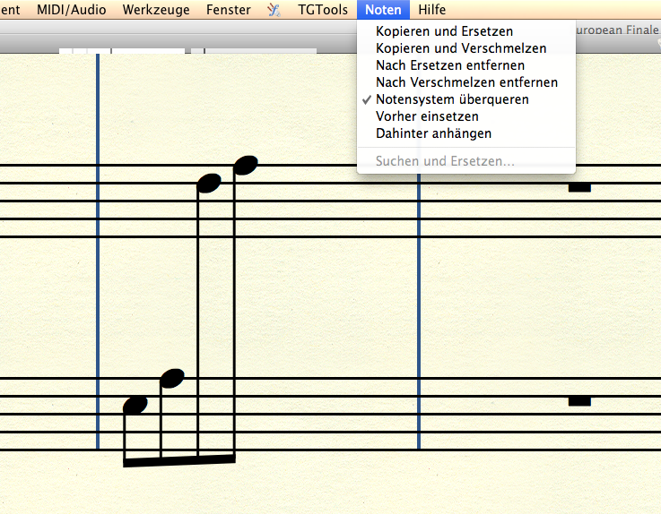The image size is (661, 514).
Task: Select Nach Verschmelzen entfernen
Action: (x=466, y=82)
